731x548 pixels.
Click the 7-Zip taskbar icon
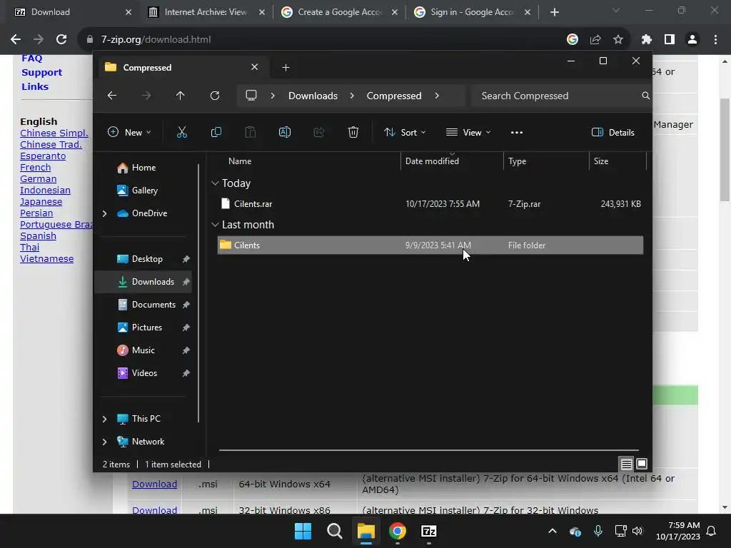tap(428, 531)
